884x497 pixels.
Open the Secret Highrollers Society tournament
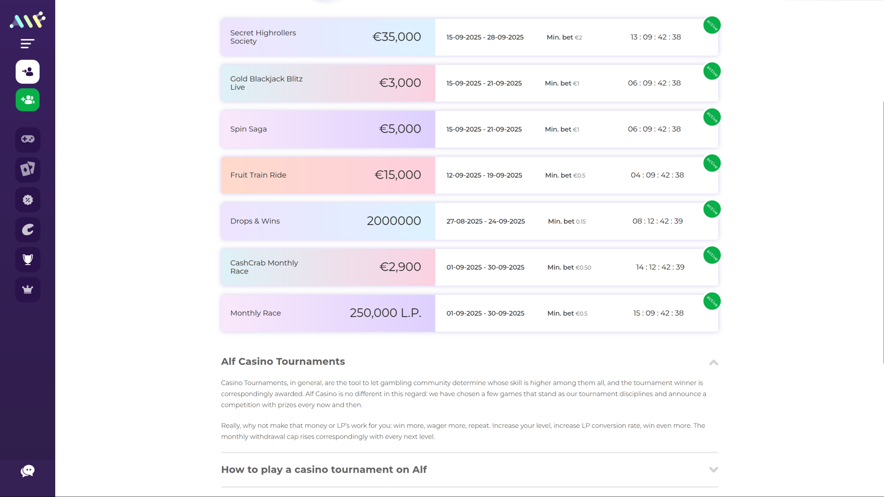coord(328,37)
